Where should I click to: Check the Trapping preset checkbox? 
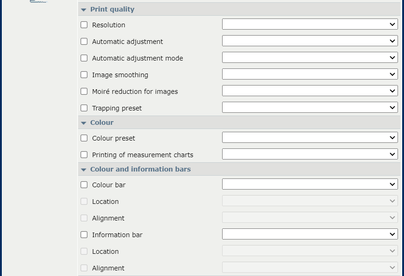point(84,108)
